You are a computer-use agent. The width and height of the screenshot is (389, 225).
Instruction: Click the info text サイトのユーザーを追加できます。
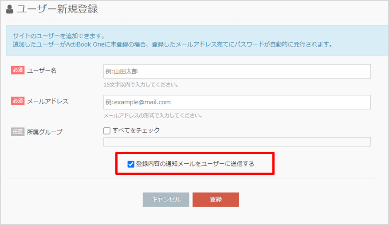point(59,36)
